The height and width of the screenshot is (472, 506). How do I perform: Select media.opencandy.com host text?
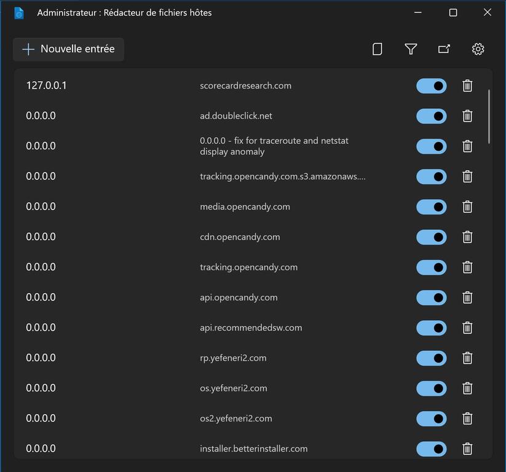[245, 206]
